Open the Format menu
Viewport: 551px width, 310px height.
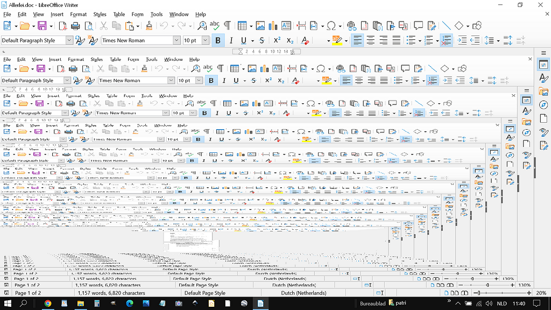[x=79, y=14]
